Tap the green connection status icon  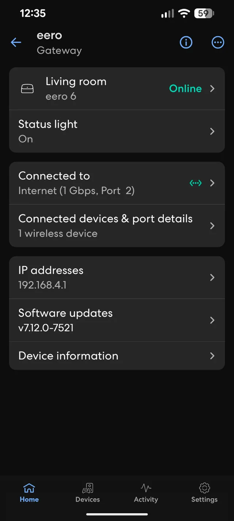pos(195,183)
